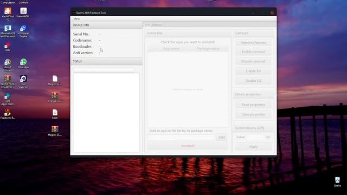Launch Minimal ADB and Fastboot shortcut
The image size is (347, 195).
tap(8, 31)
